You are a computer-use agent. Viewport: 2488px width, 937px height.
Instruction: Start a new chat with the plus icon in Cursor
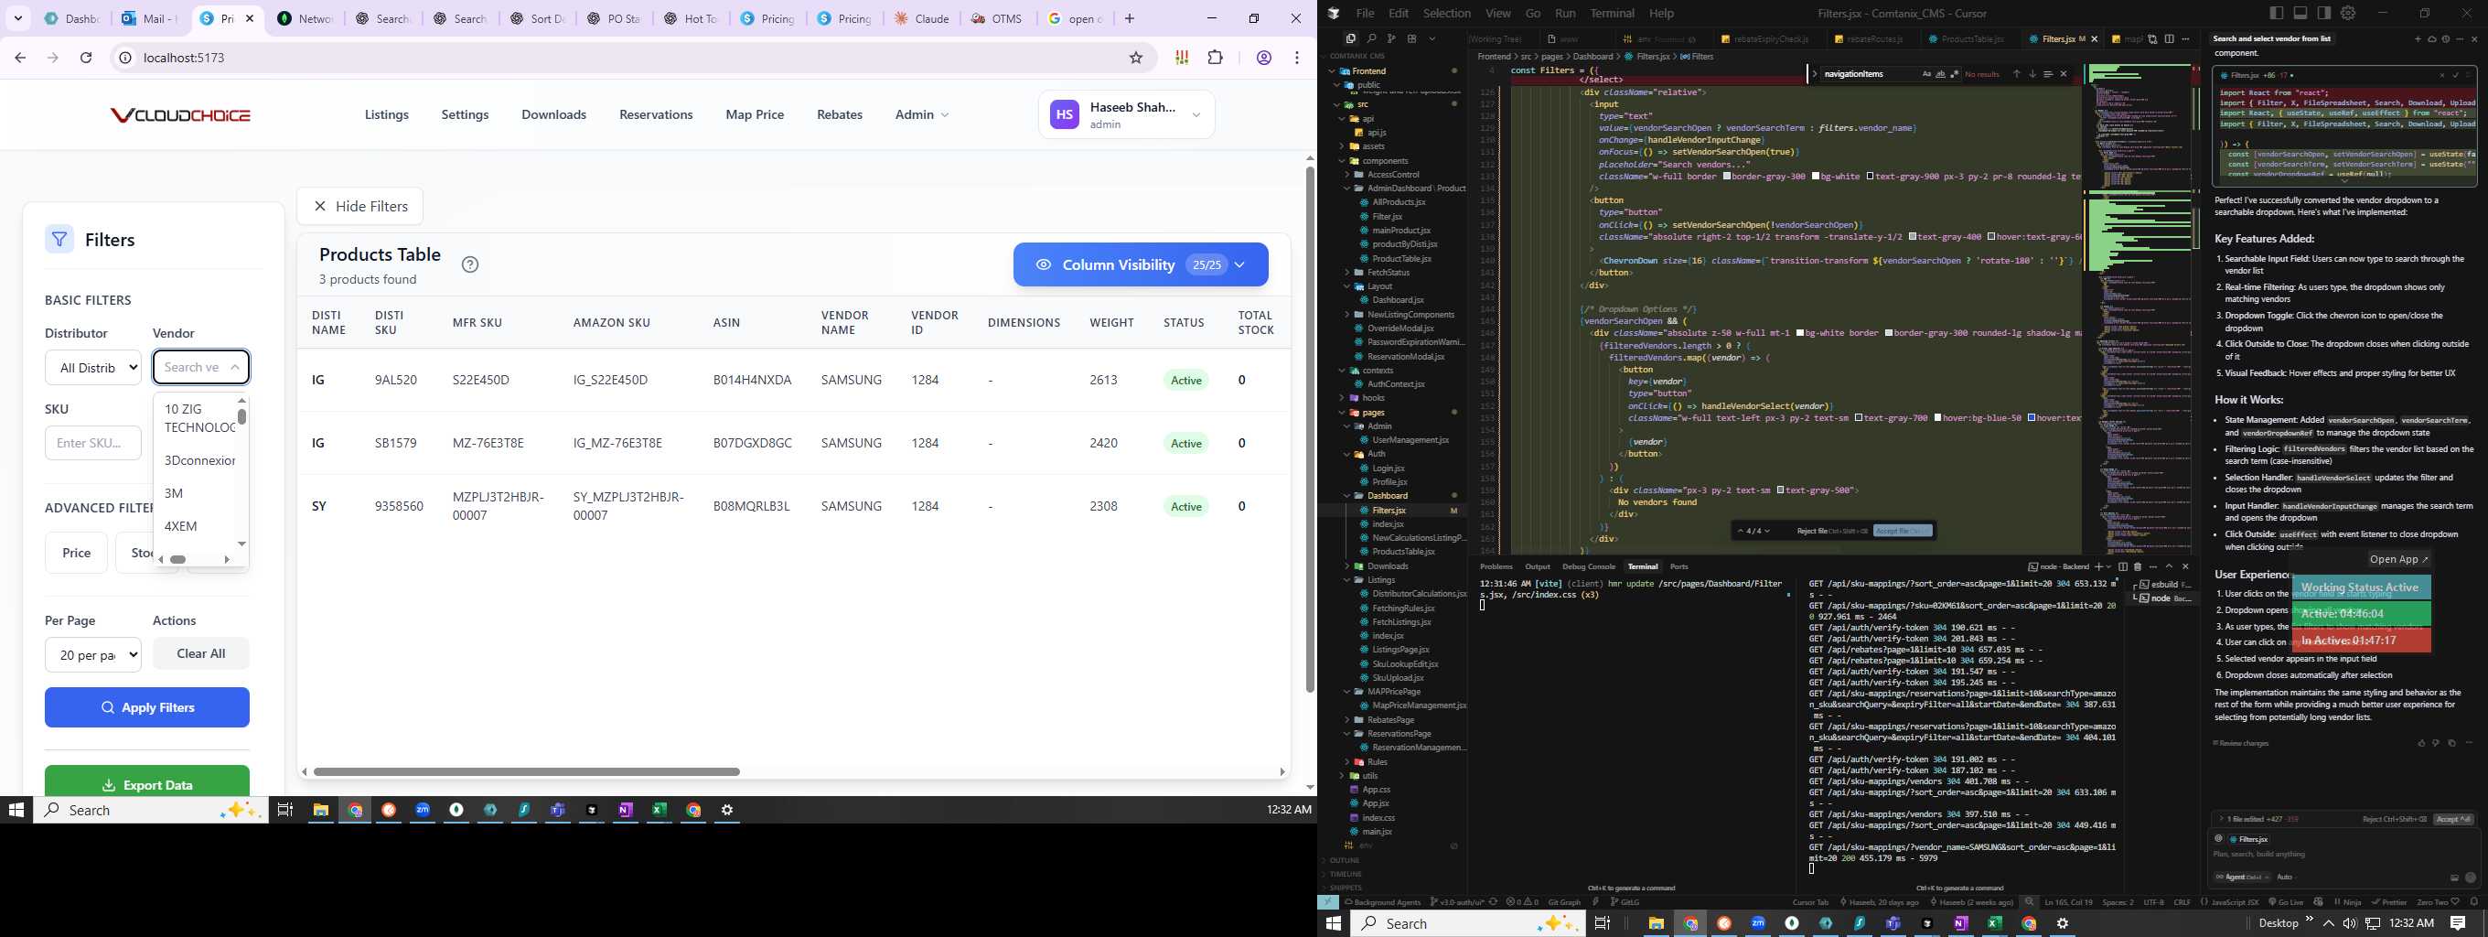point(2418,39)
